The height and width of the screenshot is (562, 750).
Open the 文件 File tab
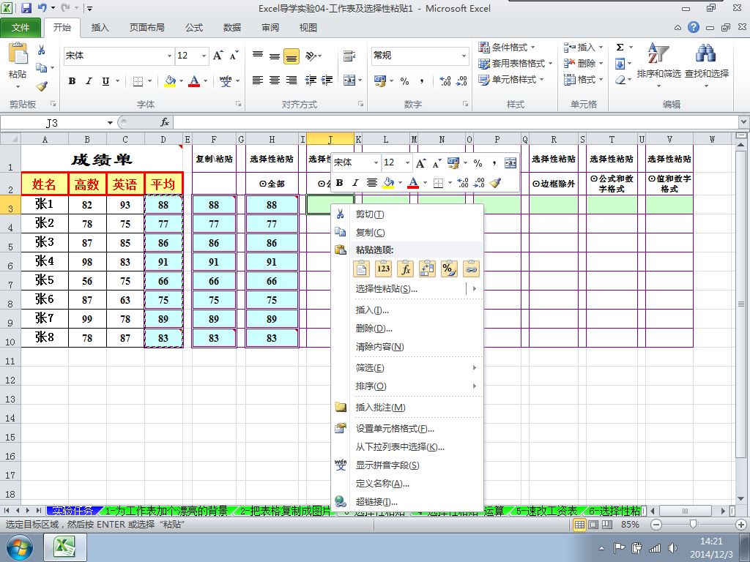pos(21,28)
